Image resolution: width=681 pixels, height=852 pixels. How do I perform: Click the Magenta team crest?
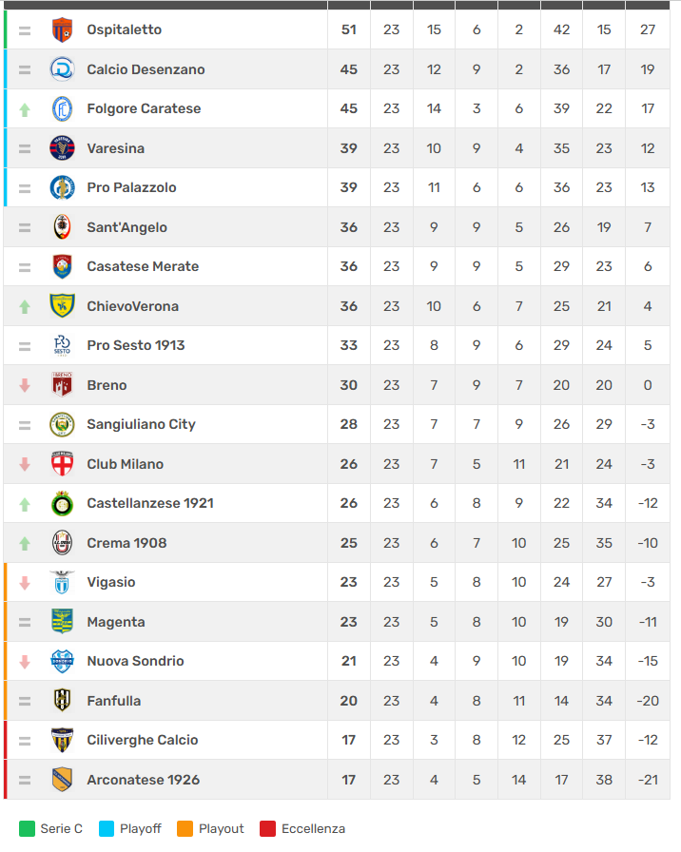(x=62, y=622)
